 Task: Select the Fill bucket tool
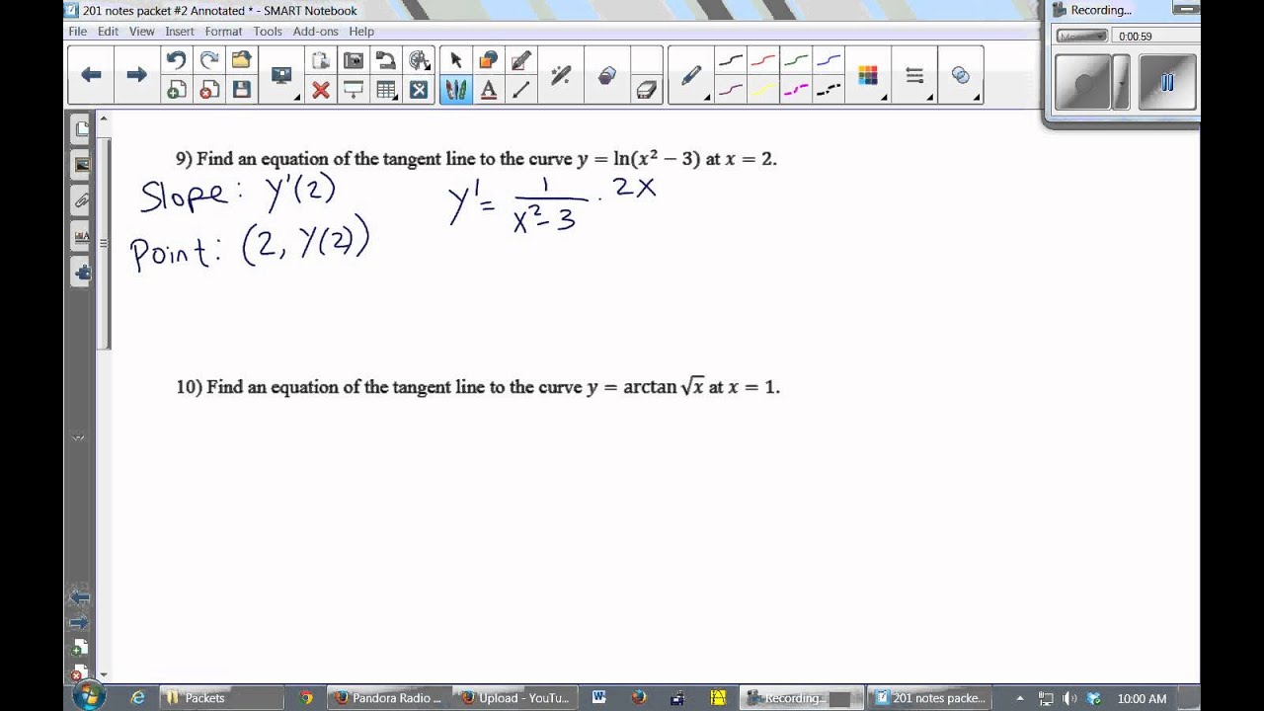606,75
